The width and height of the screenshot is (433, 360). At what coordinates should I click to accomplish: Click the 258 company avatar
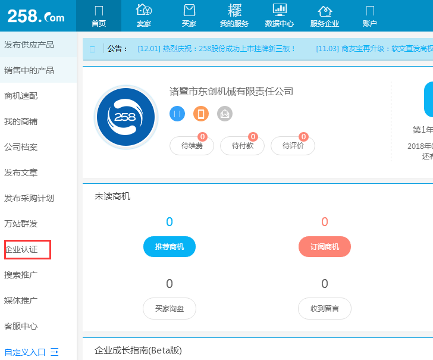(126, 117)
